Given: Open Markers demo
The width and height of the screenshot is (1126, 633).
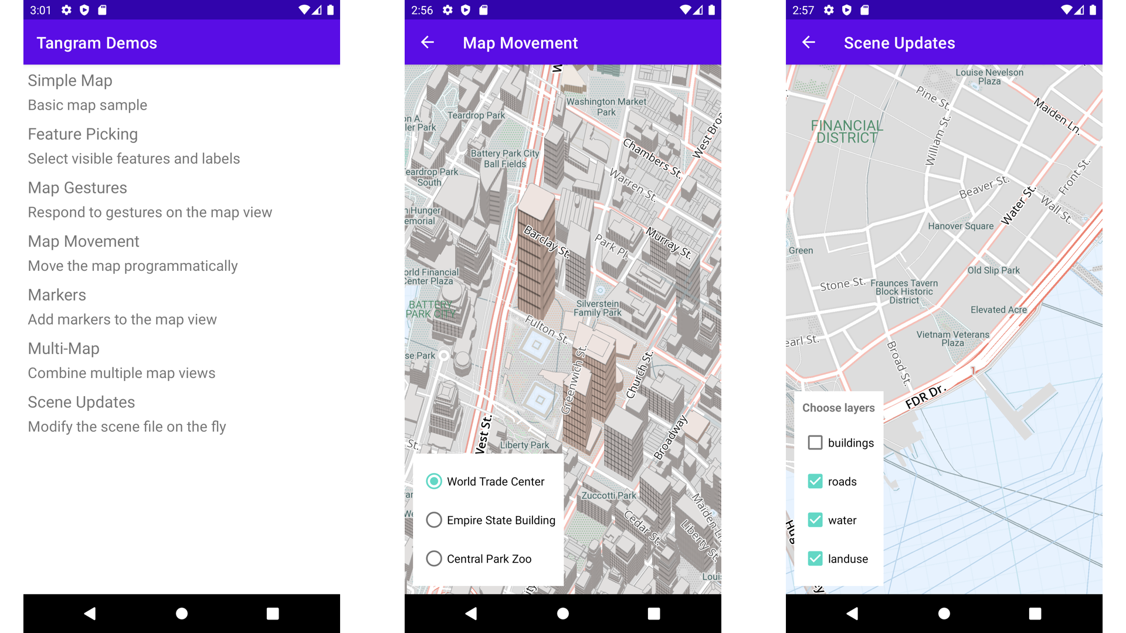Looking at the screenshot, I should point(56,294).
